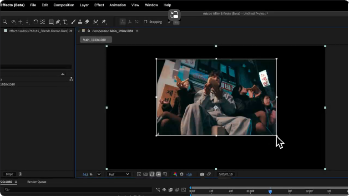The image size is (349, 196).
Task: Select the Rectangle shape tool
Action: (51, 22)
